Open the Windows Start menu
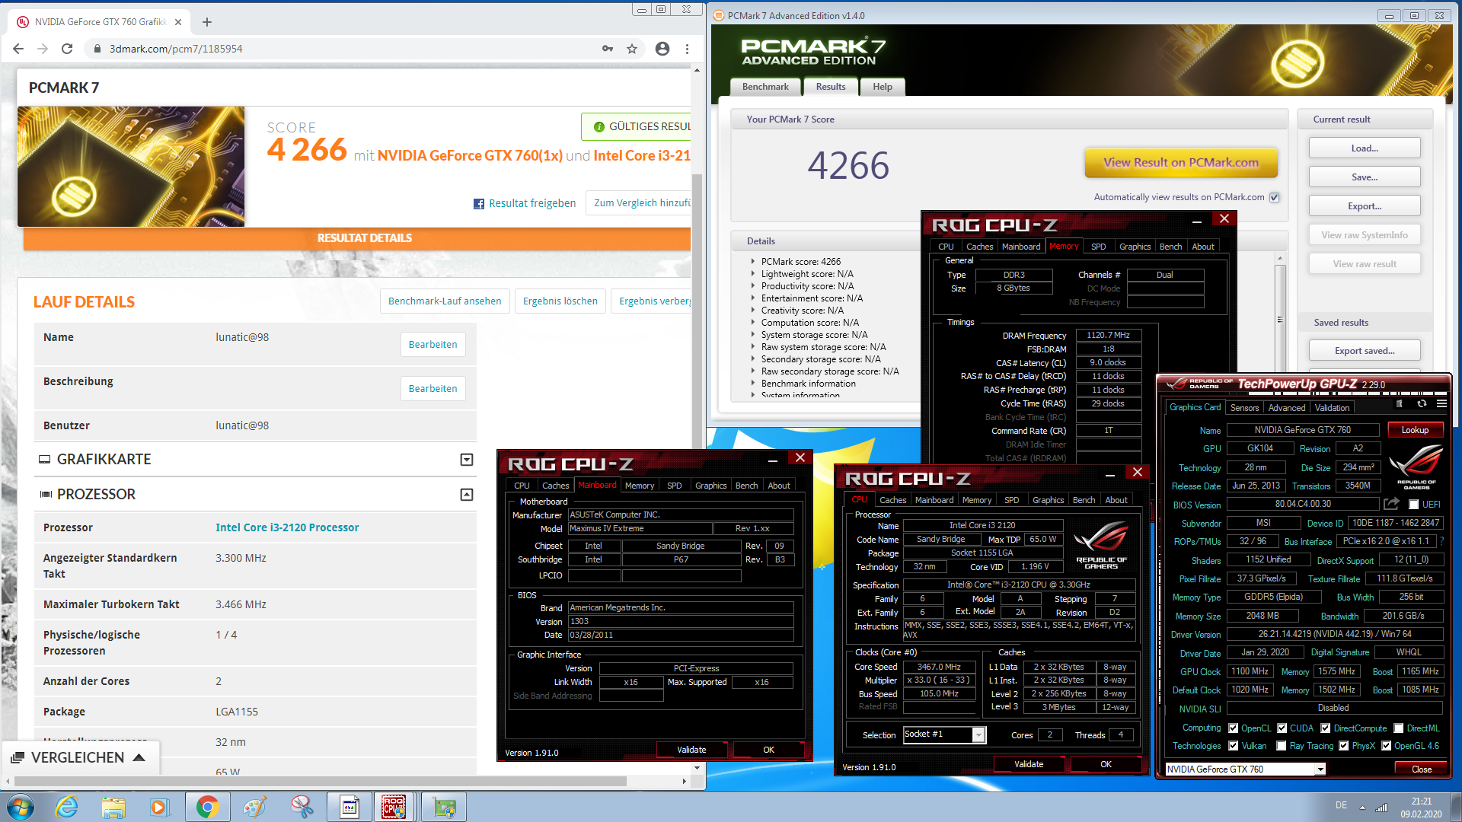The height and width of the screenshot is (822, 1462). (x=20, y=807)
